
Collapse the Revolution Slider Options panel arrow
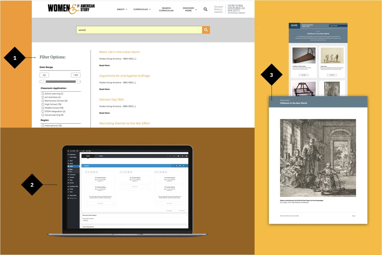point(187,215)
